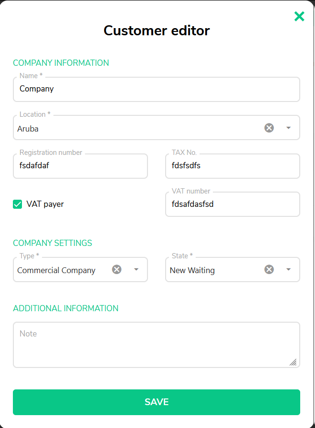The image size is (315, 428).
Task: Click the Note field resize handle
Action: tap(293, 362)
